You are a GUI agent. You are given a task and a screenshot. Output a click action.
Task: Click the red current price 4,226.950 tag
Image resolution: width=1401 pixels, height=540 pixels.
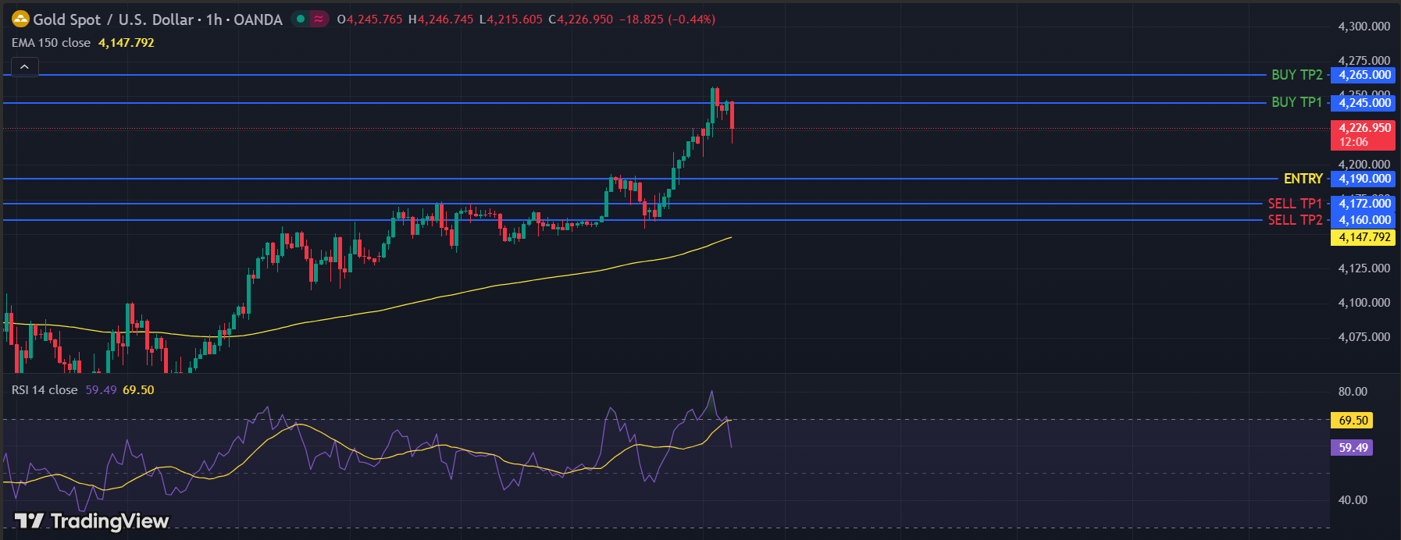click(x=1364, y=134)
